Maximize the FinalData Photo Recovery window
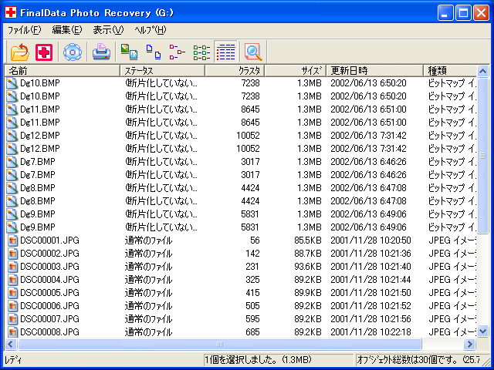Viewport: 494px width, 370px height. [463, 13]
